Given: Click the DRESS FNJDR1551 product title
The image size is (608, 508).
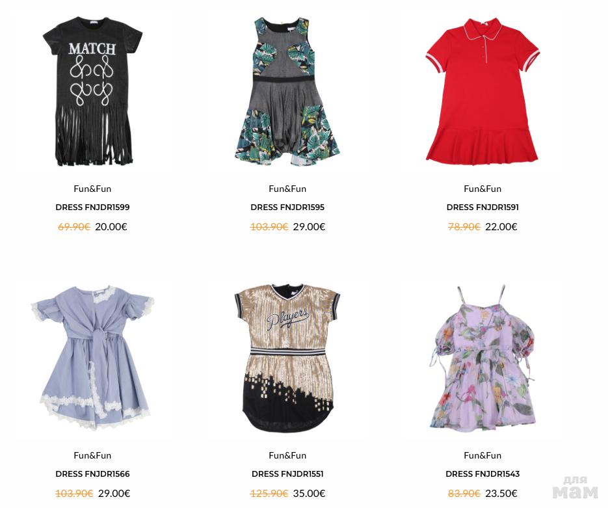Looking at the screenshot, I should pos(287,474).
